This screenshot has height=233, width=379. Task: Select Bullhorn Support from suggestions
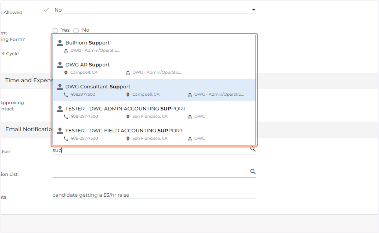[154, 46]
